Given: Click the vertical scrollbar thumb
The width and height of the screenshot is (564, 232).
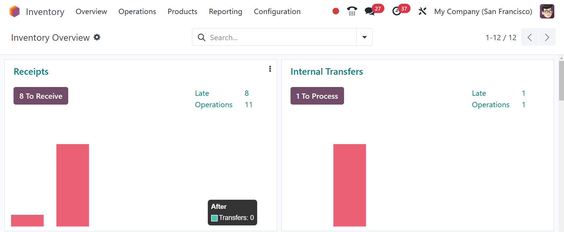Looking at the screenshot, I should (x=561, y=81).
